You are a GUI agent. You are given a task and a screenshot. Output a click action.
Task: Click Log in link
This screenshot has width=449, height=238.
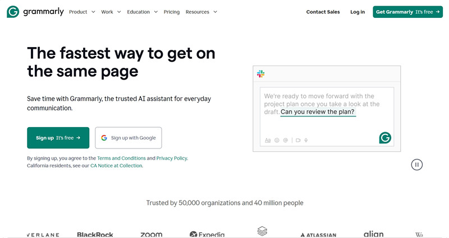[x=358, y=12]
